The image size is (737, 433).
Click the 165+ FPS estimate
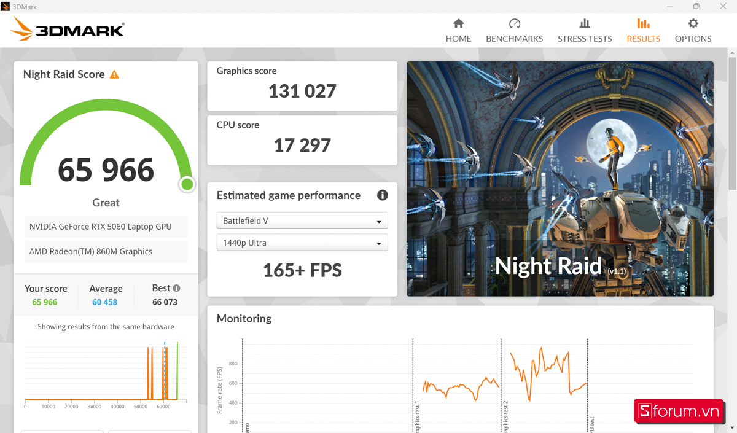302,270
